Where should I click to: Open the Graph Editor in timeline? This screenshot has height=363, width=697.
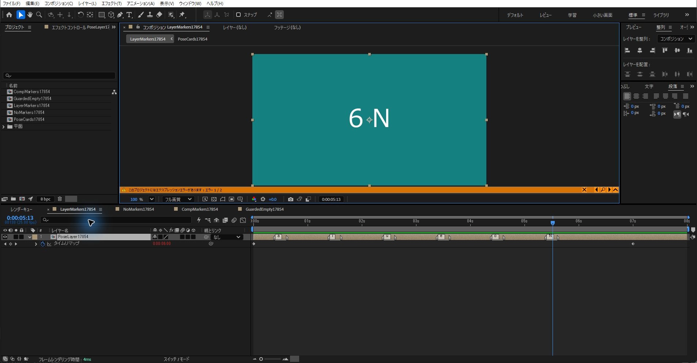pos(243,220)
